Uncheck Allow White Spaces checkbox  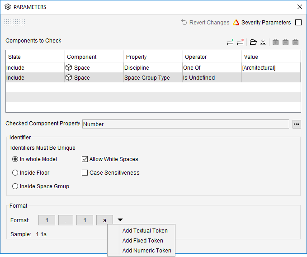[x=85, y=159]
